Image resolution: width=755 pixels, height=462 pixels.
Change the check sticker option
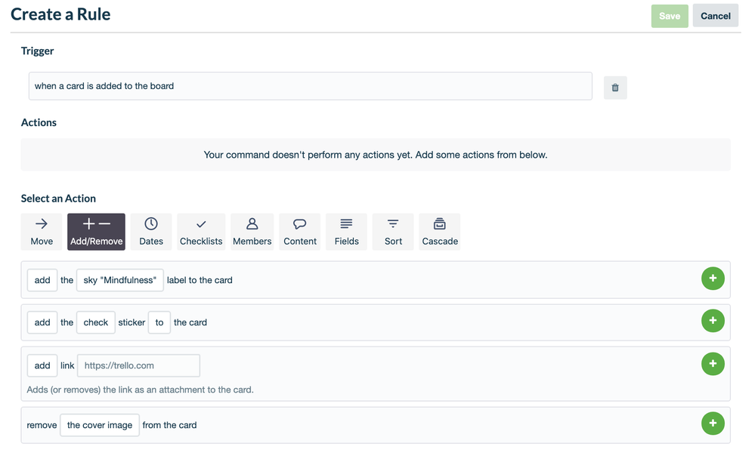96,322
